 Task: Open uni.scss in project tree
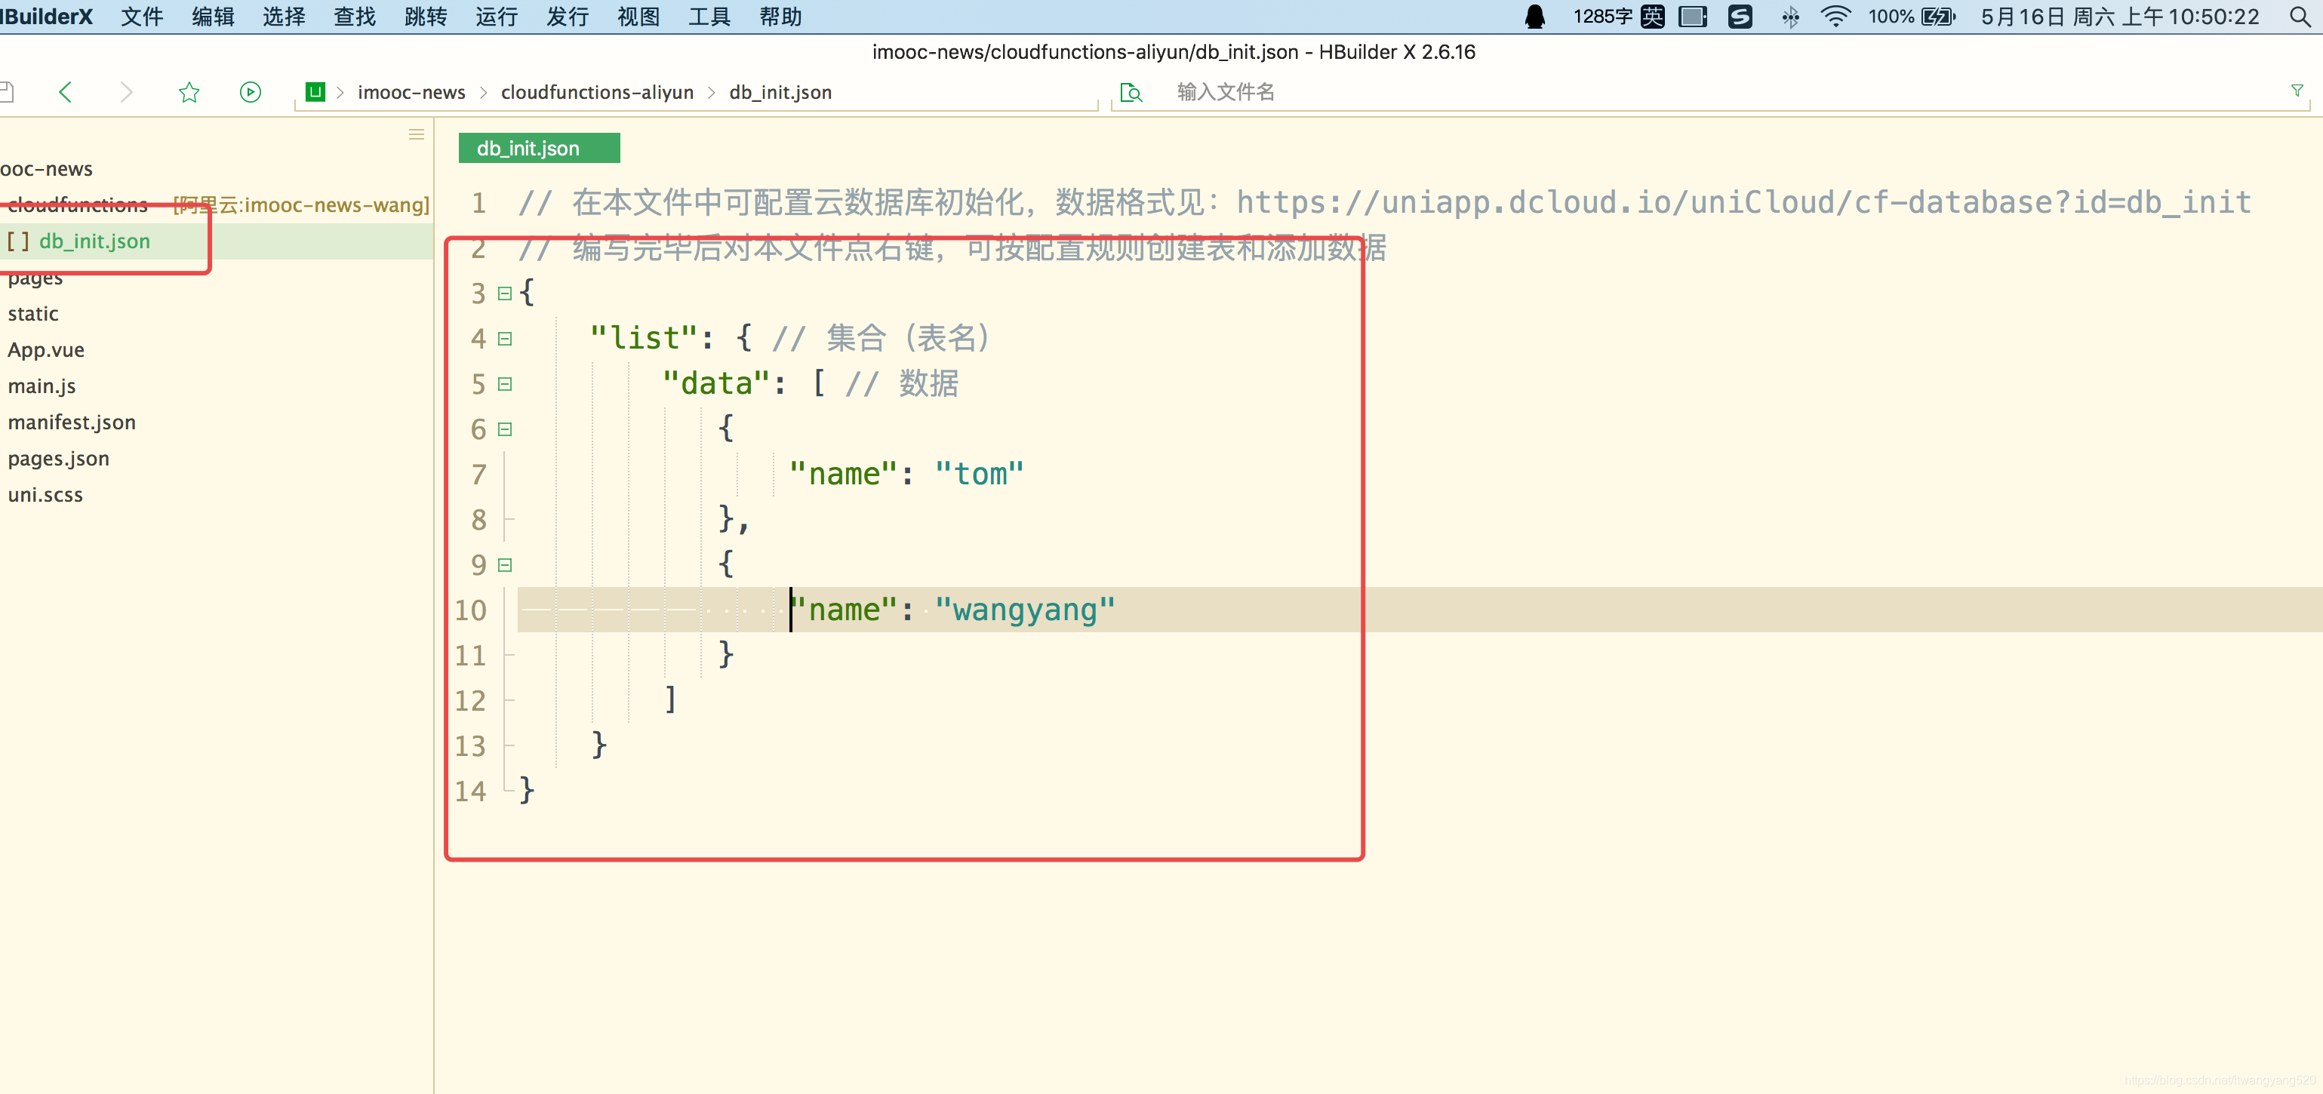point(45,495)
